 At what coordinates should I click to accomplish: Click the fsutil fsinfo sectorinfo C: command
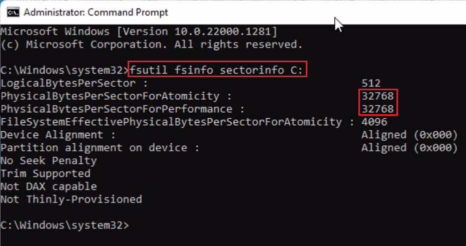(x=216, y=70)
